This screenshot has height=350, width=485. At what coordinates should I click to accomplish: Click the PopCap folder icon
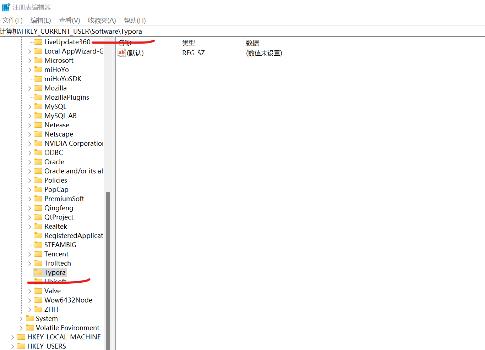tap(38, 189)
